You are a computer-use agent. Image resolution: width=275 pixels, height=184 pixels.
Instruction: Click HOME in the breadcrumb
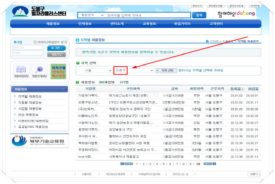click(x=214, y=41)
